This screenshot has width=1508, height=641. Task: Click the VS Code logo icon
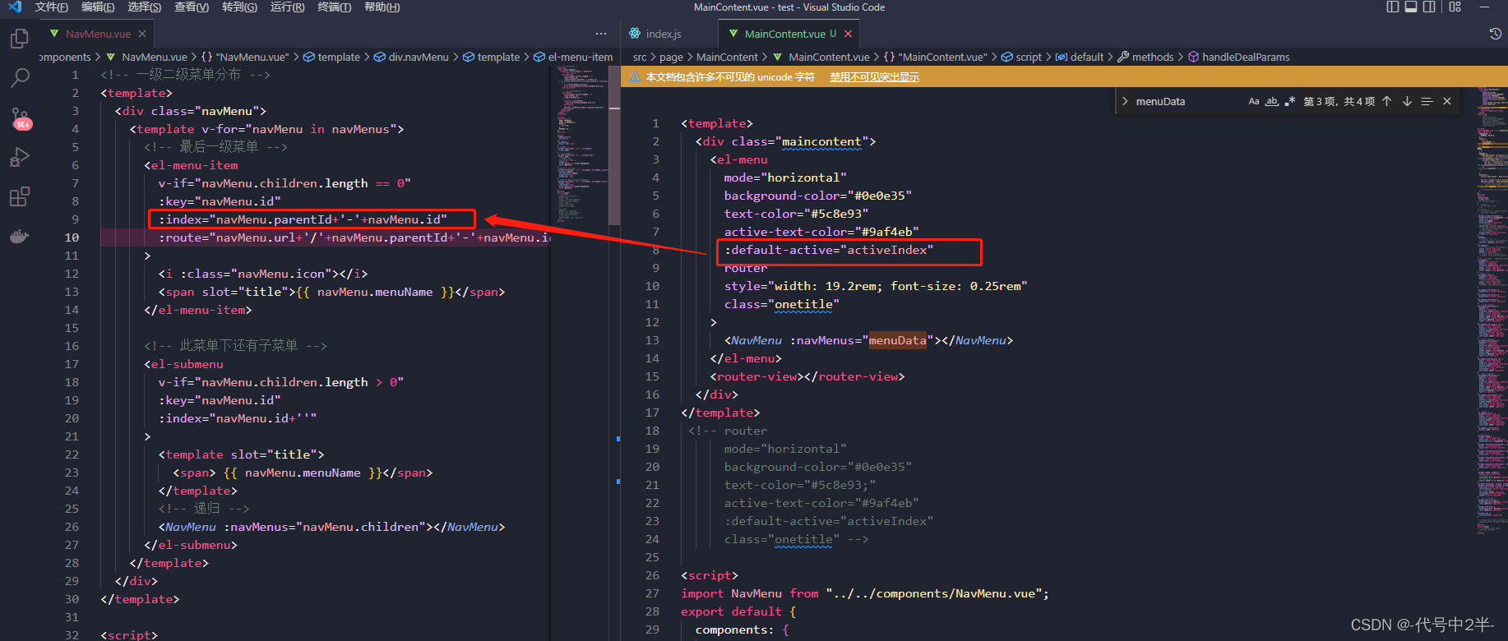[x=15, y=7]
